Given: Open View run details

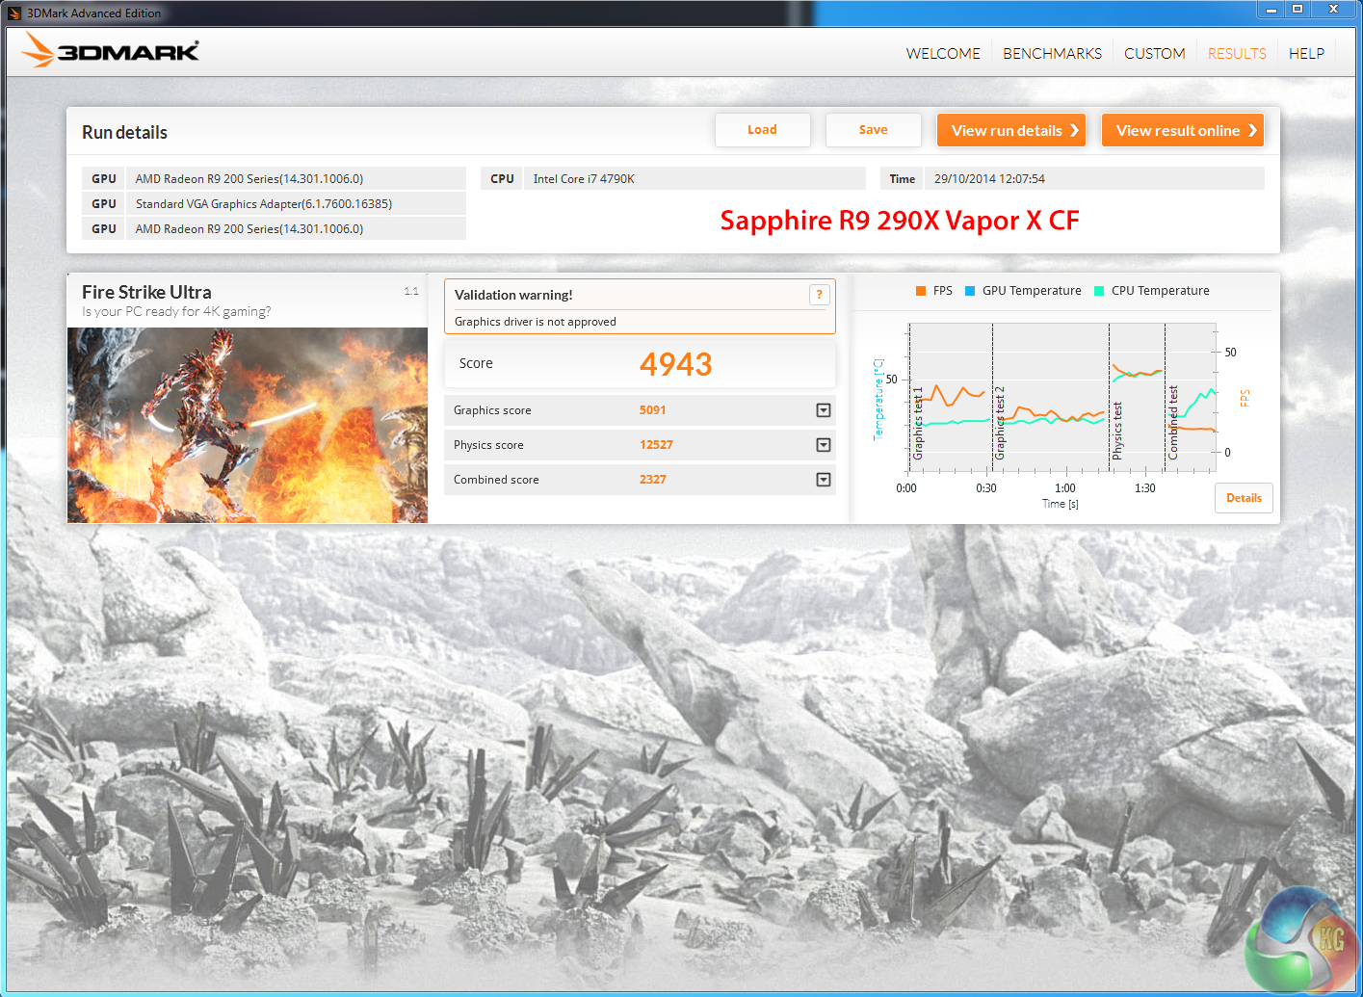Looking at the screenshot, I should pos(1011,130).
